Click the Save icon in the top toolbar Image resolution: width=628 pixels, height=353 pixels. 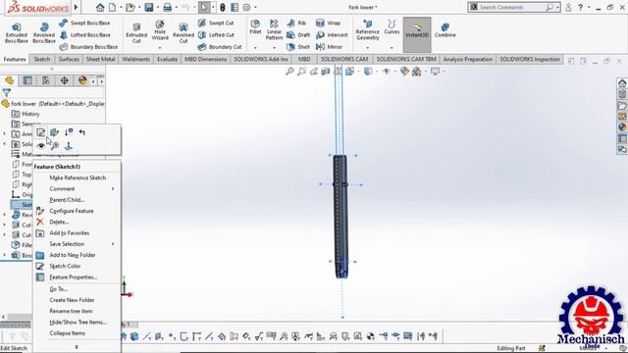pyautogui.click(x=149, y=7)
